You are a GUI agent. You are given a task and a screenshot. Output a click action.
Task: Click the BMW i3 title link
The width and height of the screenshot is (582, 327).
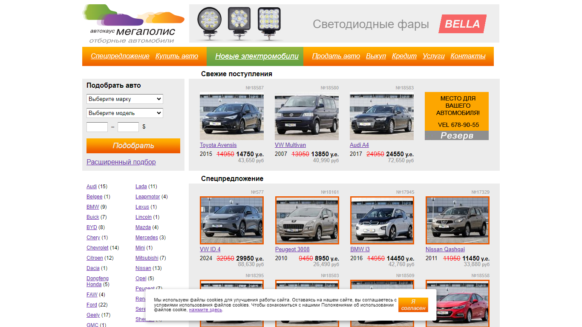(360, 250)
